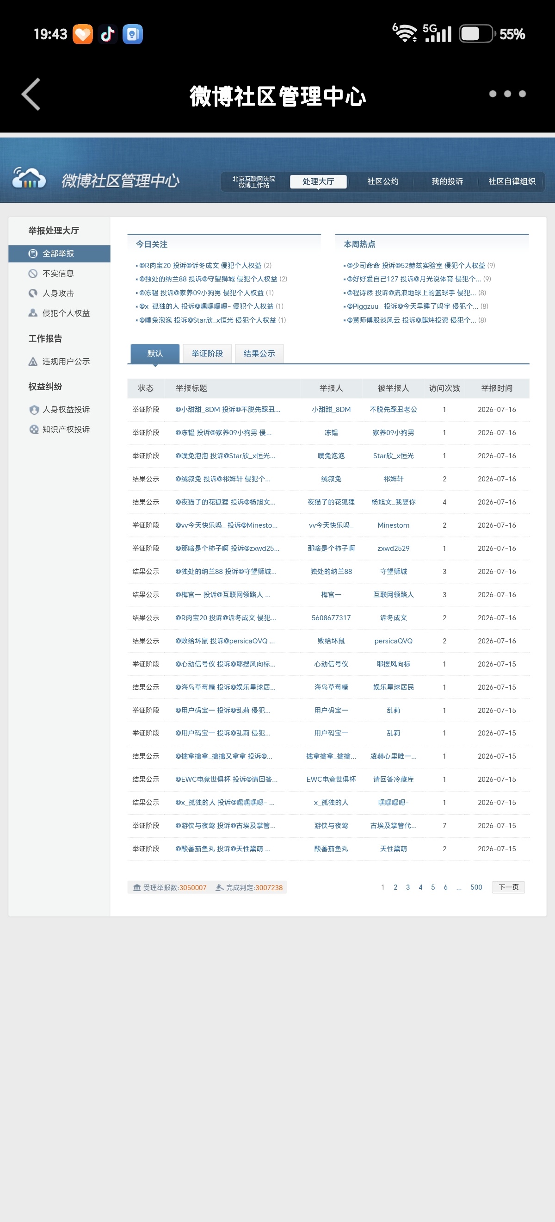Click the 受理举报数 building icon
This screenshot has height=1222, width=555.
pyautogui.click(x=137, y=887)
